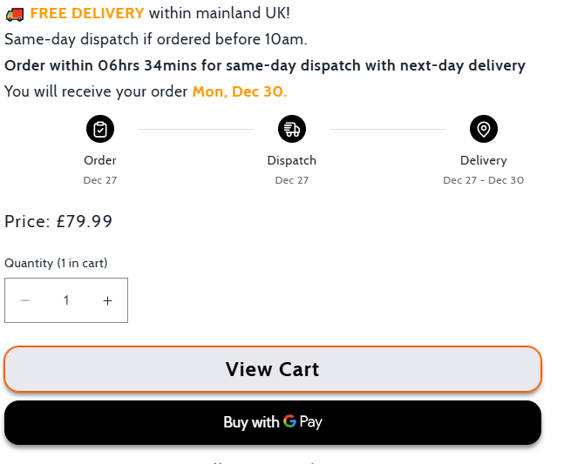Click the Order step label
The height and width of the screenshot is (464, 564).
tap(100, 160)
